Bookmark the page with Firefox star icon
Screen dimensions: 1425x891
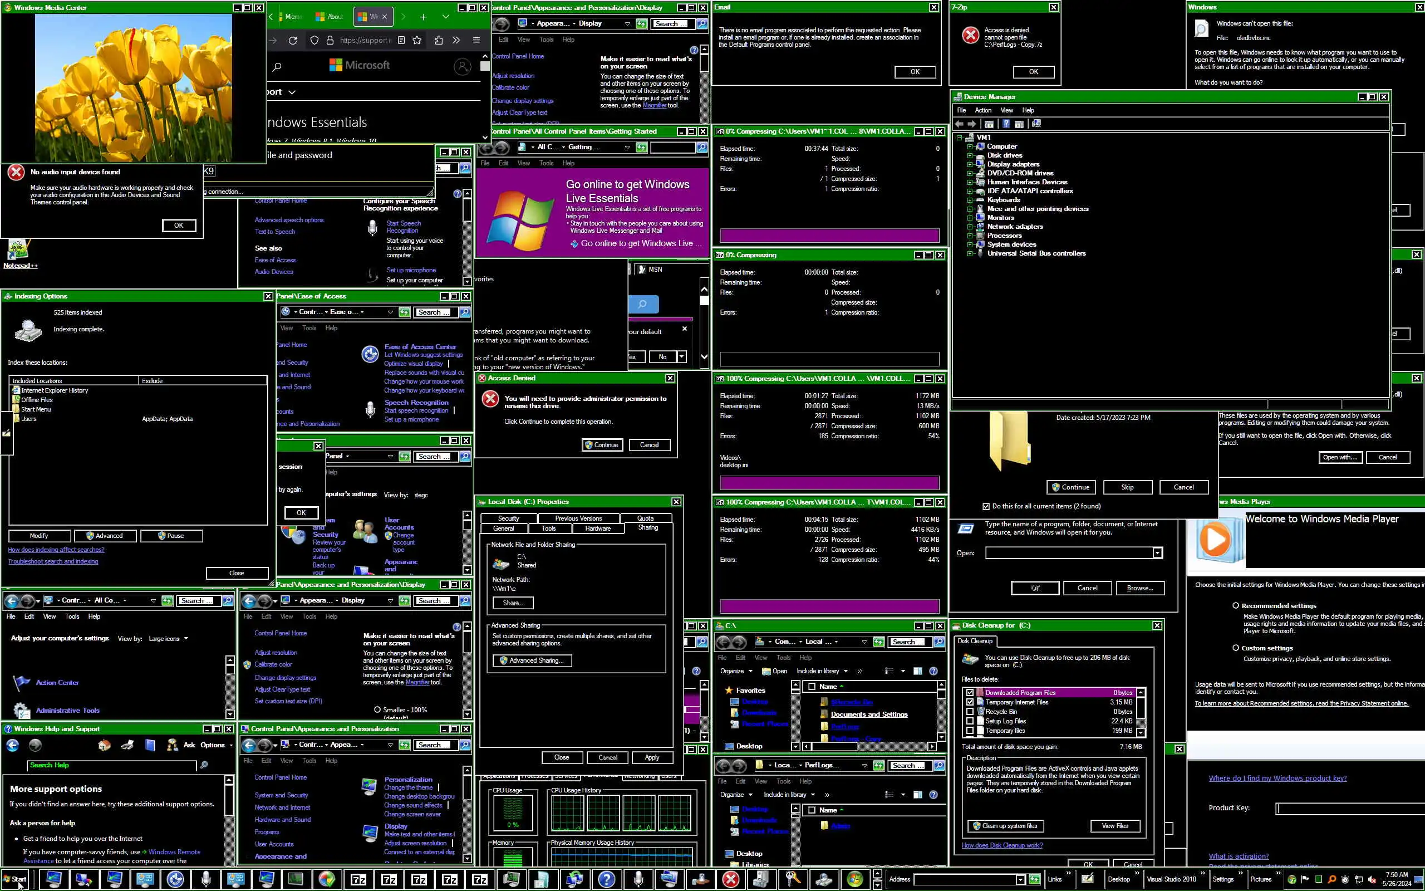(x=417, y=41)
